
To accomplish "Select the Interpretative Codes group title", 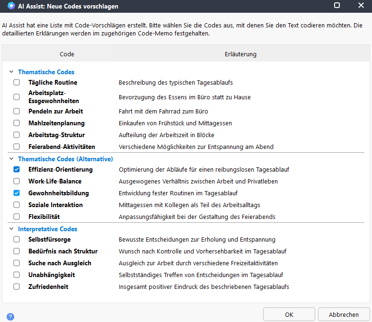I will [48, 229].
